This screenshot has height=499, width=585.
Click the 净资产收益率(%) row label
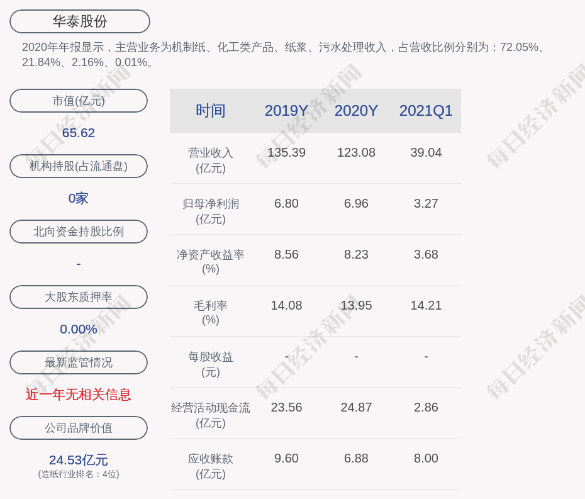tap(211, 262)
